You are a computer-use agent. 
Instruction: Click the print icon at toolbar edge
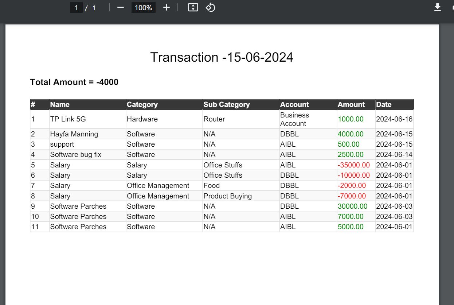click(452, 7)
